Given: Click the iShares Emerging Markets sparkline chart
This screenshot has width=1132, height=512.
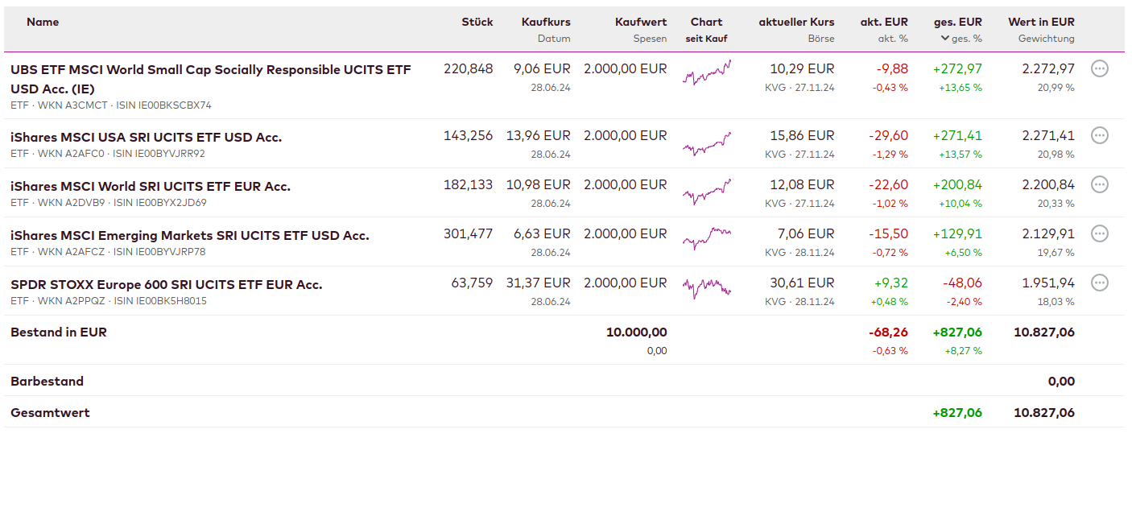Looking at the screenshot, I should (x=707, y=238).
